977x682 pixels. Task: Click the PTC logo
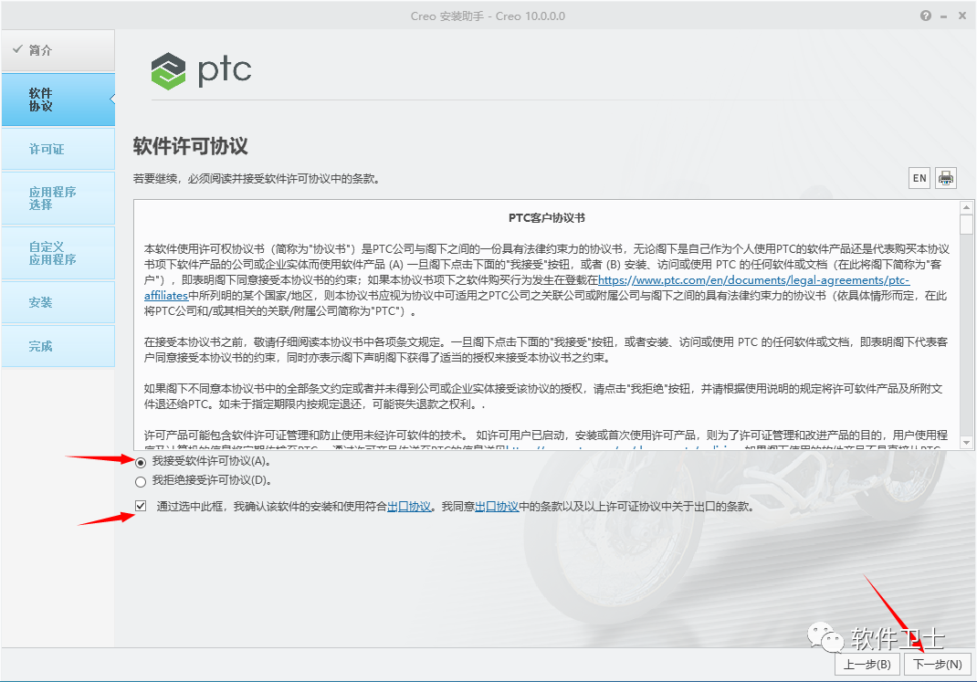coord(201,70)
